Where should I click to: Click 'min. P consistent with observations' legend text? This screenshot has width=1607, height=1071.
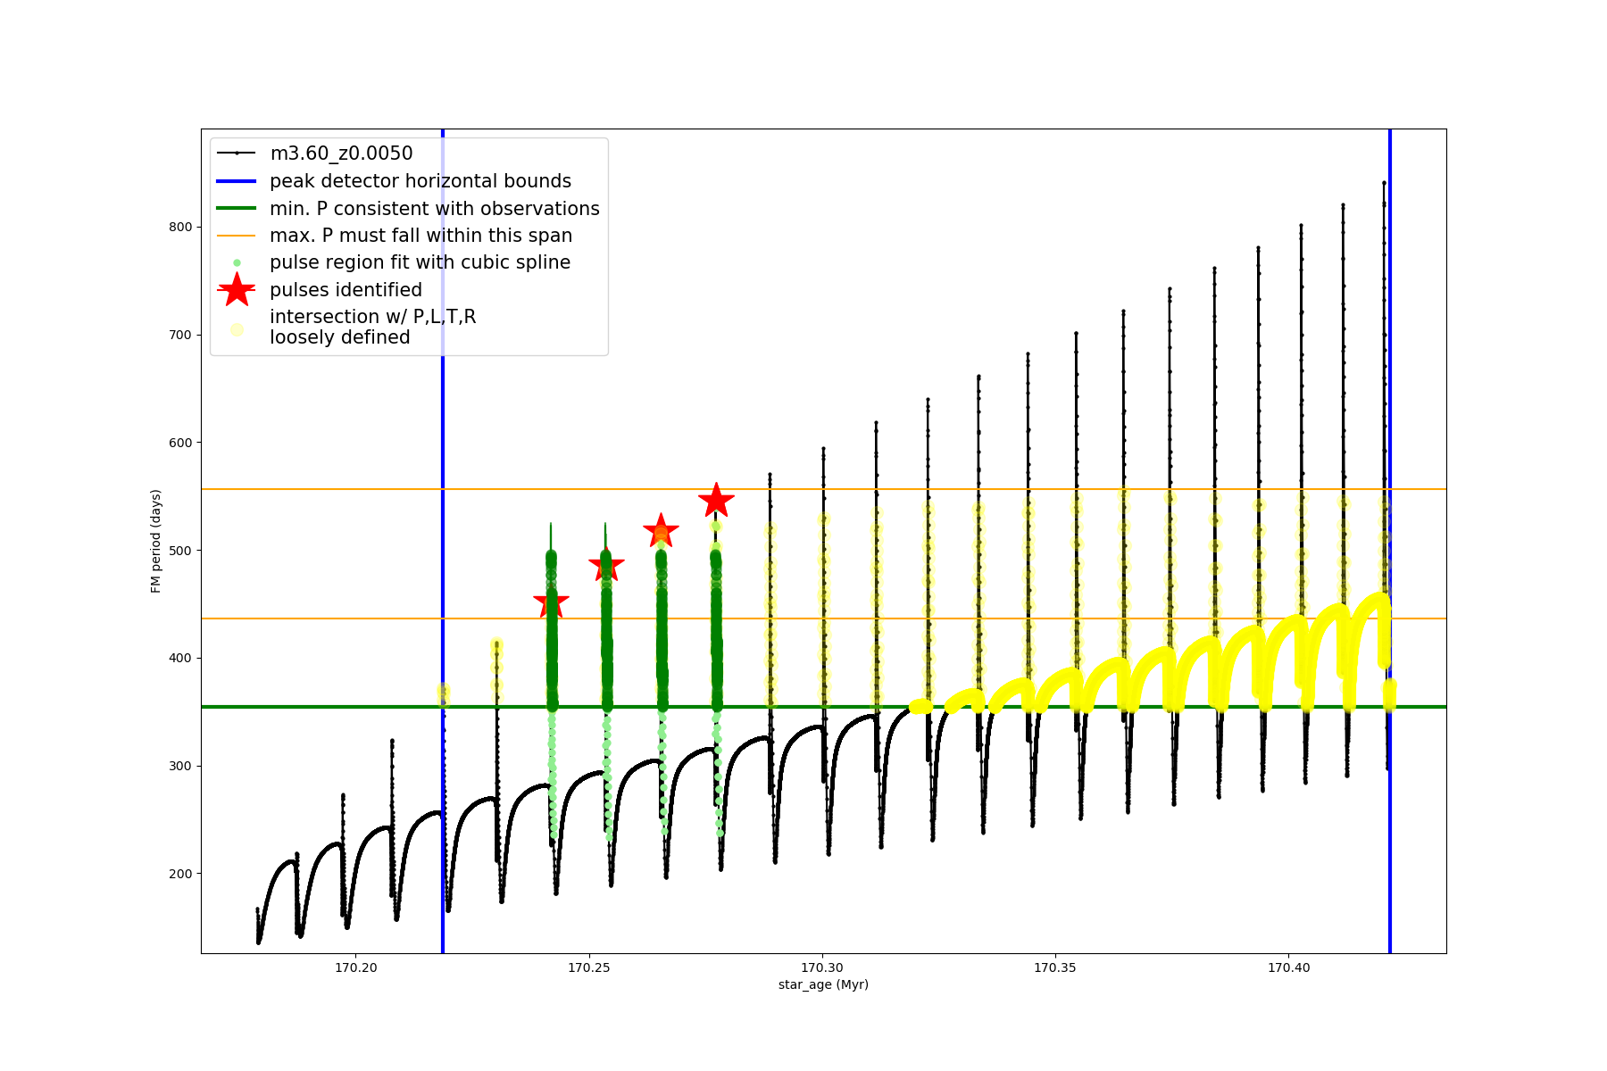(435, 209)
